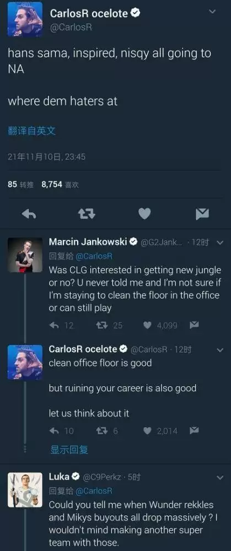
Task: Share the main tweet via message icon
Action: (202, 214)
